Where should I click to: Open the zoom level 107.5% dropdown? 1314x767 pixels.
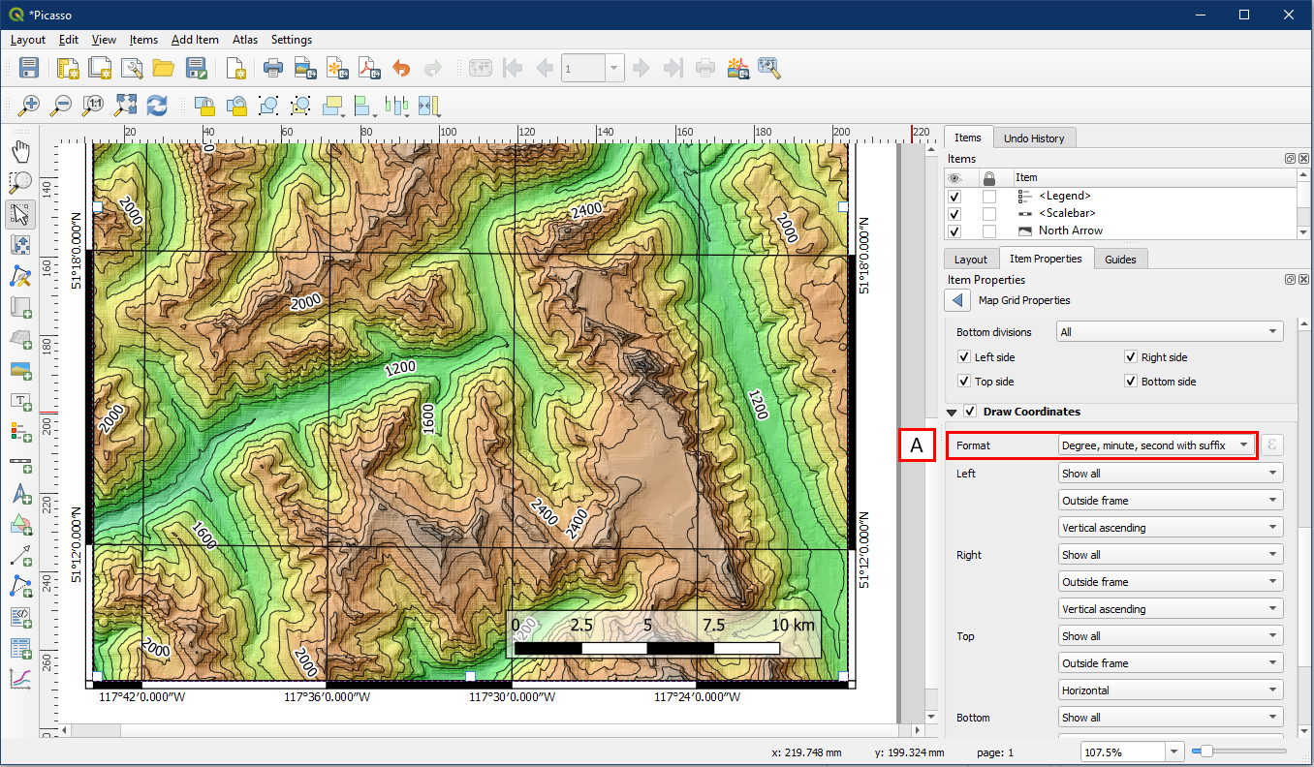click(1175, 752)
